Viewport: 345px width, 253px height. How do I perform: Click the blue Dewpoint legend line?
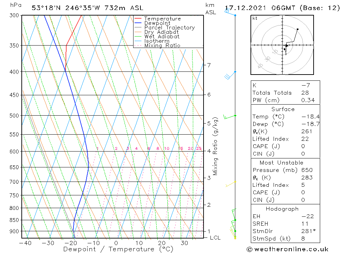[138, 23]
